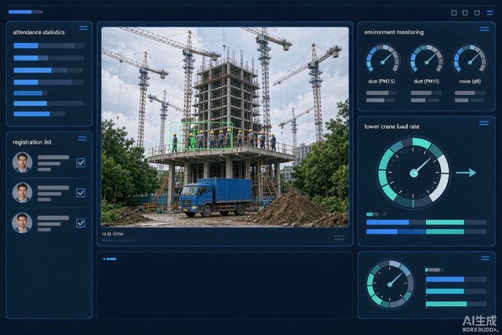Viewport: 502px width, 335px height.
Task: Click the arrow beside the tower crane gauge
Action: (x=466, y=173)
